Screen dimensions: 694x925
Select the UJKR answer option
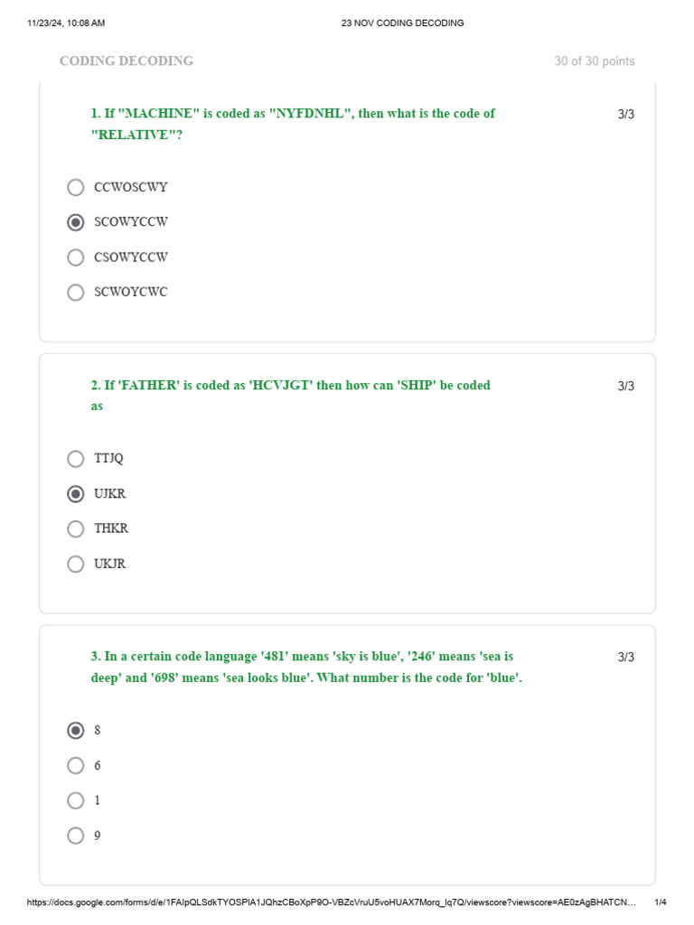(x=76, y=494)
